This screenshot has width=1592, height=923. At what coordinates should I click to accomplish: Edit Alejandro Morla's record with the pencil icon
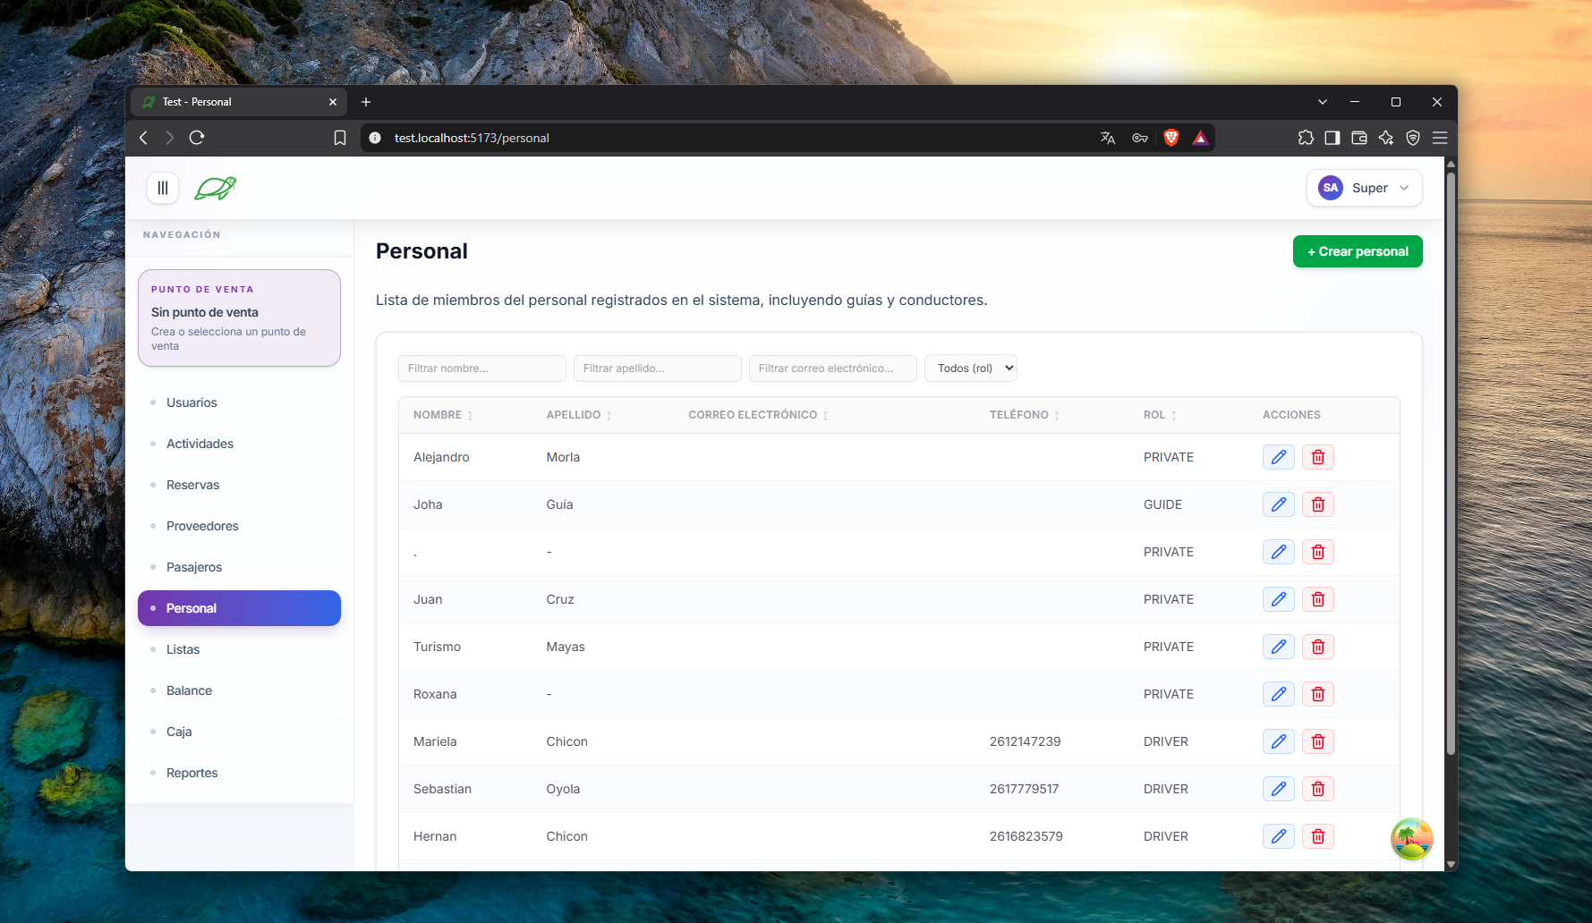coord(1278,457)
